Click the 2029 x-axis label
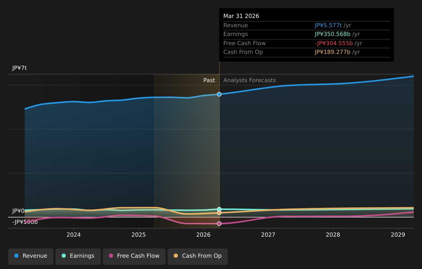Screen dimensions: 422x269 pos(398,235)
